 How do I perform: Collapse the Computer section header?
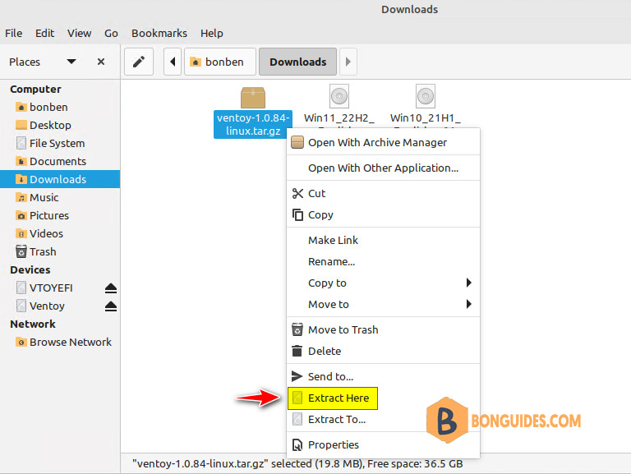coord(35,89)
